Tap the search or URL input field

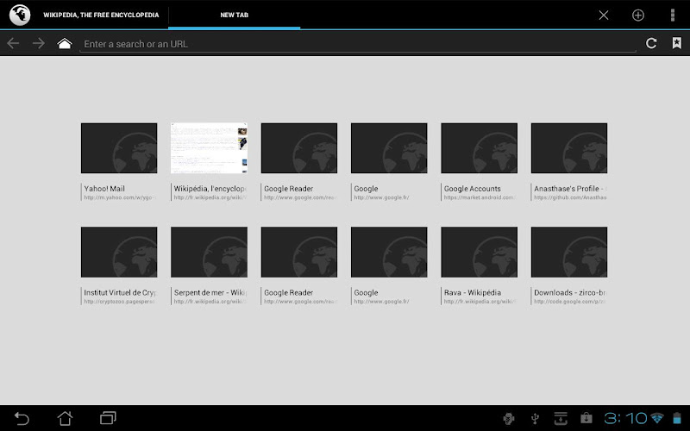click(x=358, y=43)
